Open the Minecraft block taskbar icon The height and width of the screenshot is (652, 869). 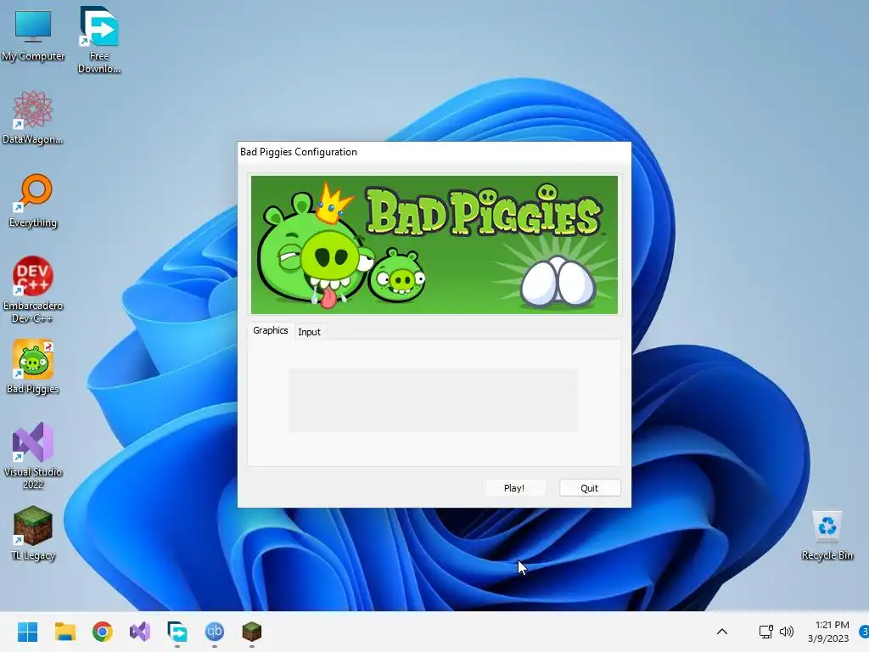tap(251, 632)
